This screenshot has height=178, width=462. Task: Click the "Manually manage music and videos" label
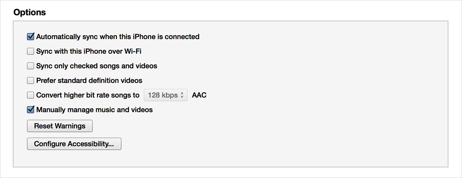94,110
